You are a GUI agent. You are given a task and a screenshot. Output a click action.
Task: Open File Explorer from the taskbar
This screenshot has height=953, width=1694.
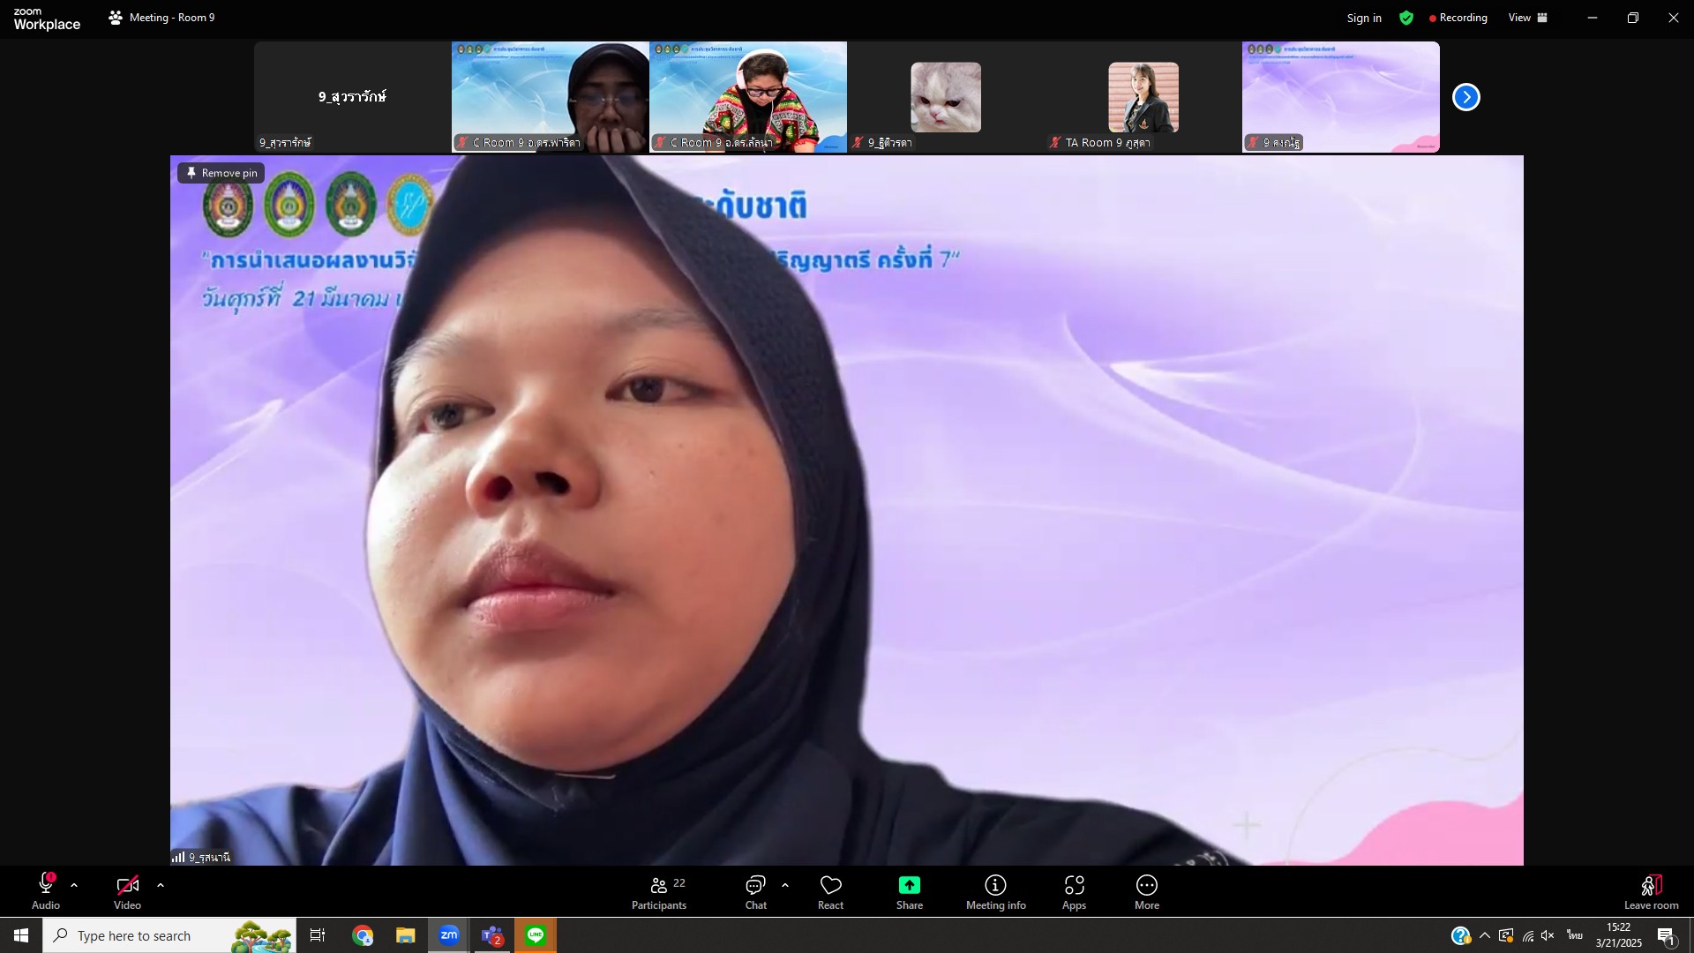(x=405, y=935)
